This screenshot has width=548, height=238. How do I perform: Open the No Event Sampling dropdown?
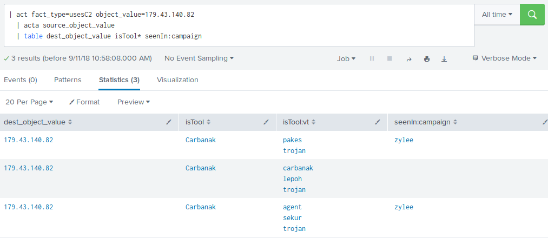pos(199,58)
